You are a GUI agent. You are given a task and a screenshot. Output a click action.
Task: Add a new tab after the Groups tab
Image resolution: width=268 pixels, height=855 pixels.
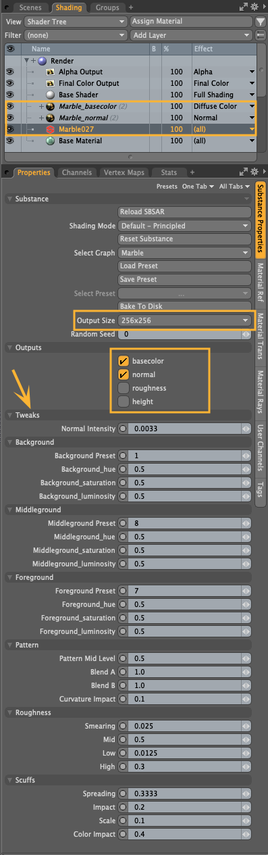point(130,7)
